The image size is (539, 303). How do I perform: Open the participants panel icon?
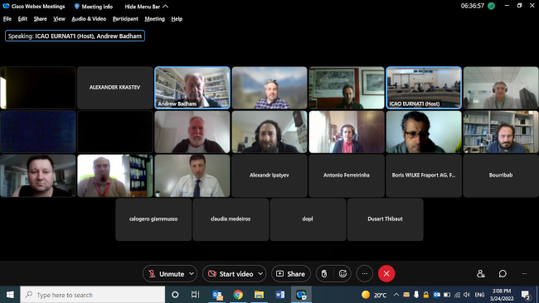coord(481,273)
